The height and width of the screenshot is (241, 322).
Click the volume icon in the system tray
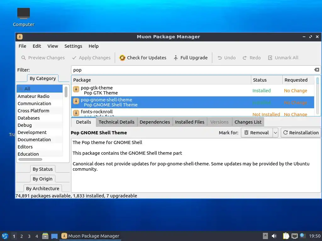(x=274, y=236)
